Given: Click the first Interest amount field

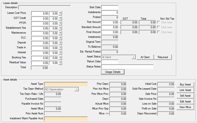Looking at the screenshot, I should (x=40, y=53).
